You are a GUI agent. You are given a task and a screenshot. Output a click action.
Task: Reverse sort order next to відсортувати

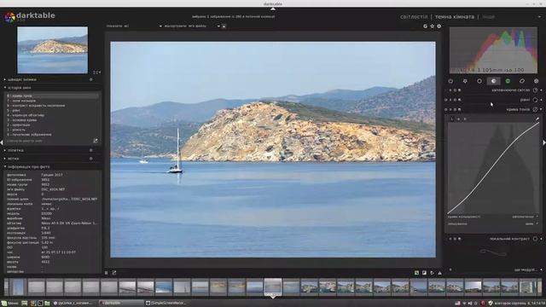pos(224,26)
